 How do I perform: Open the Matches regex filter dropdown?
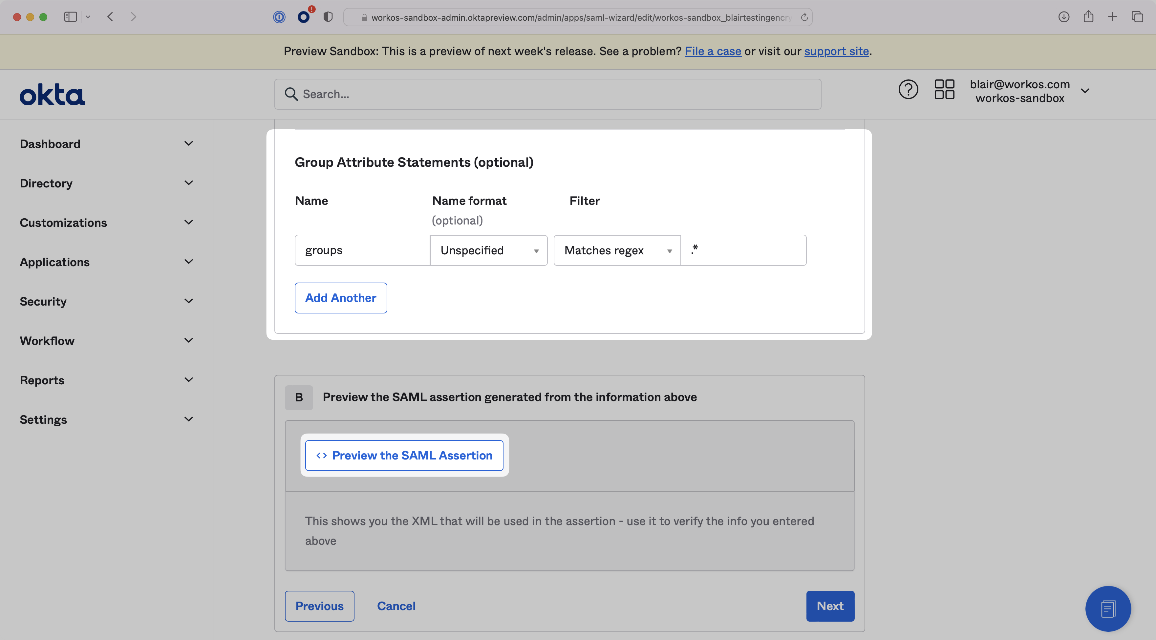(x=617, y=250)
